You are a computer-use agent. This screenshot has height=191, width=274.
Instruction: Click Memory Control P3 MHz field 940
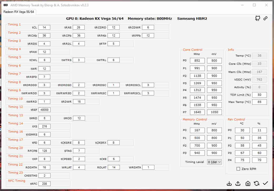(x=197, y=153)
